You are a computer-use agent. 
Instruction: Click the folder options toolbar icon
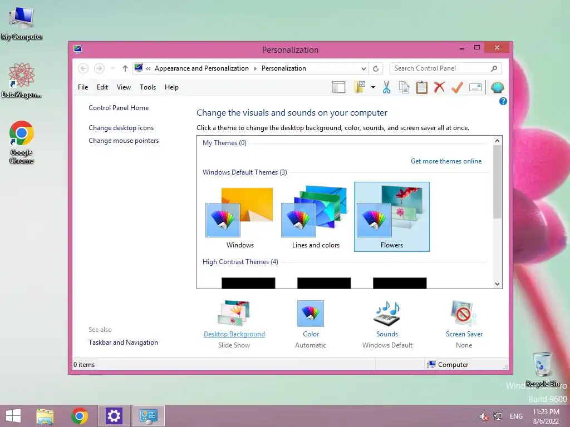[360, 87]
